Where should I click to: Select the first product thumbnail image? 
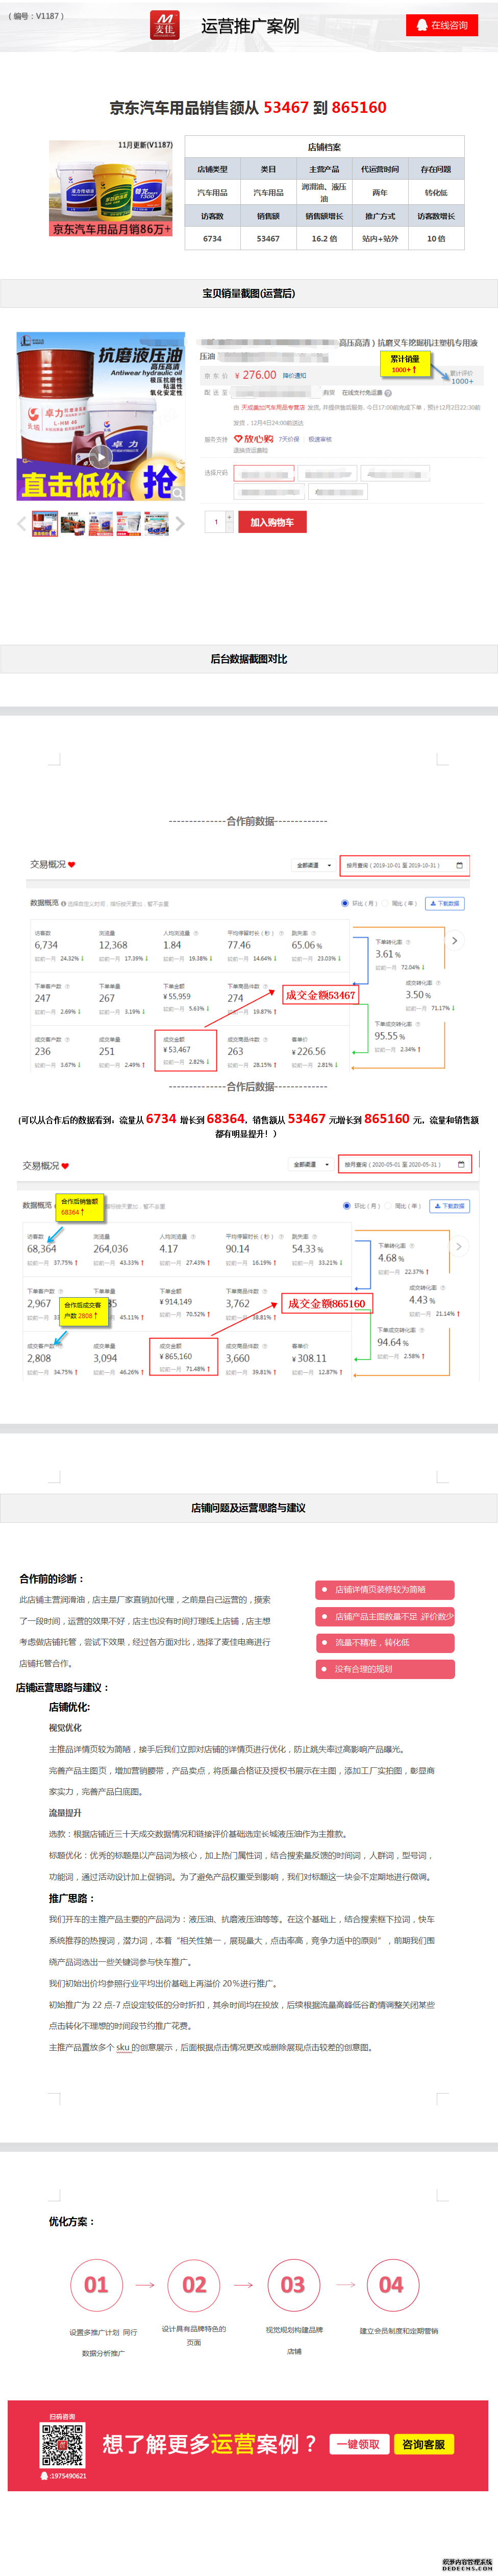45,523
